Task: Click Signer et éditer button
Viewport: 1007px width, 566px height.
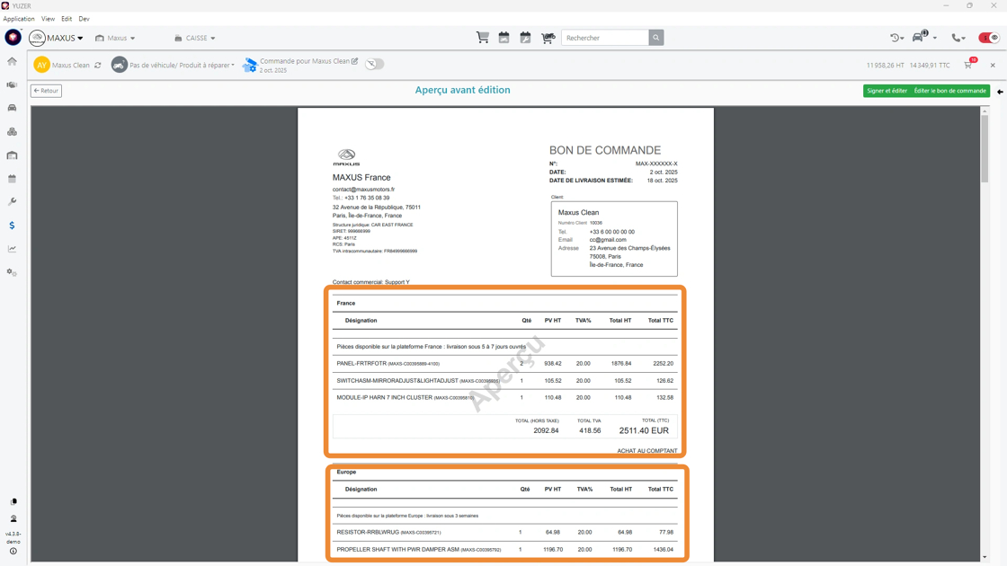Action: [x=887, y=91]
